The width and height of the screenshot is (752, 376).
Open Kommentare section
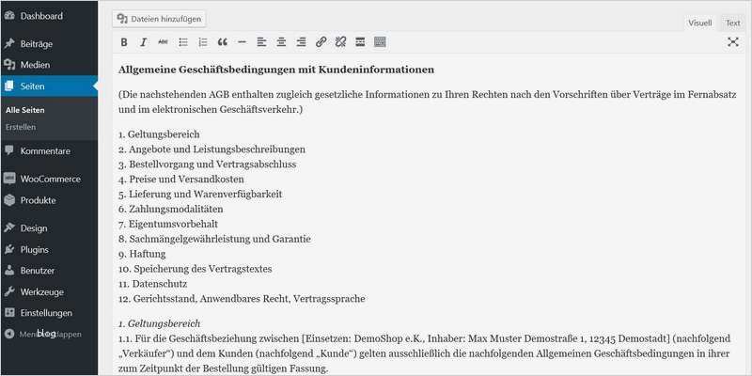click(x=45, y=151)
